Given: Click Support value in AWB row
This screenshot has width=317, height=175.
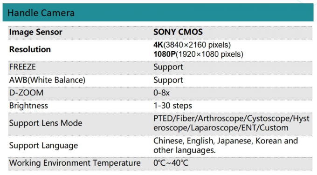Looking at the screenshot, I should 168,80.
